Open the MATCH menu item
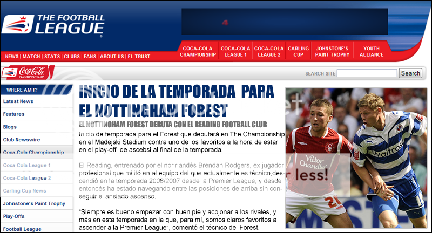432x233 pixels. (x=31, y=57)
